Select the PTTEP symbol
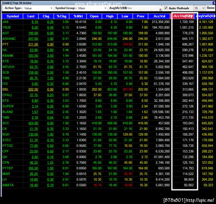216x204 pixels. [8, 168]
